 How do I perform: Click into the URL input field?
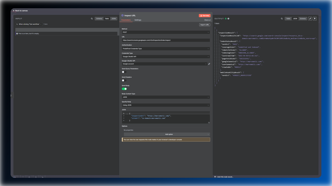[166, 40]
